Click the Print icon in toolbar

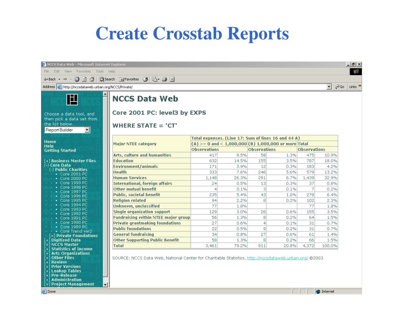[165, 79]
